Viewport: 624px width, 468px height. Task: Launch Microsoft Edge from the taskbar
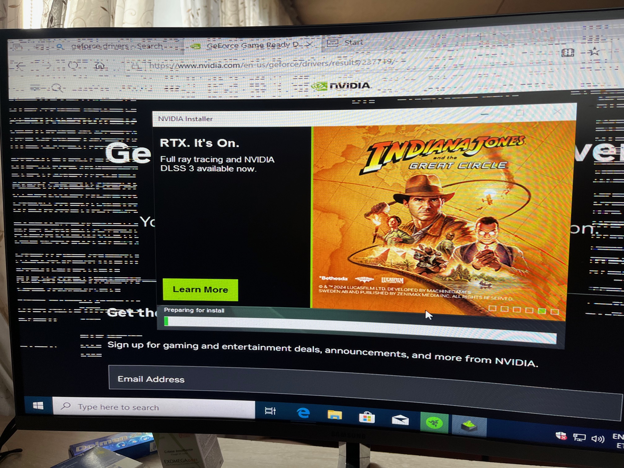(303, 413)
